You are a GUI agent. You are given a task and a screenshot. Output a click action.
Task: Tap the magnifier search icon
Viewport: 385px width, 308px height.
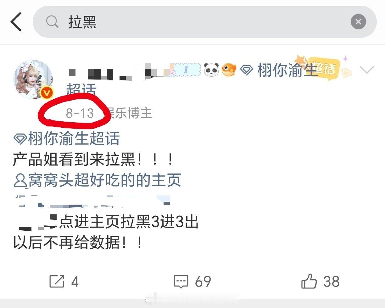(x=52, y=22)
